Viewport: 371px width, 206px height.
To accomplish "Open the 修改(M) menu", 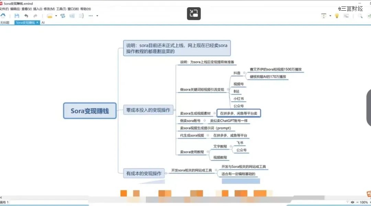I will (x=49, y=9).
